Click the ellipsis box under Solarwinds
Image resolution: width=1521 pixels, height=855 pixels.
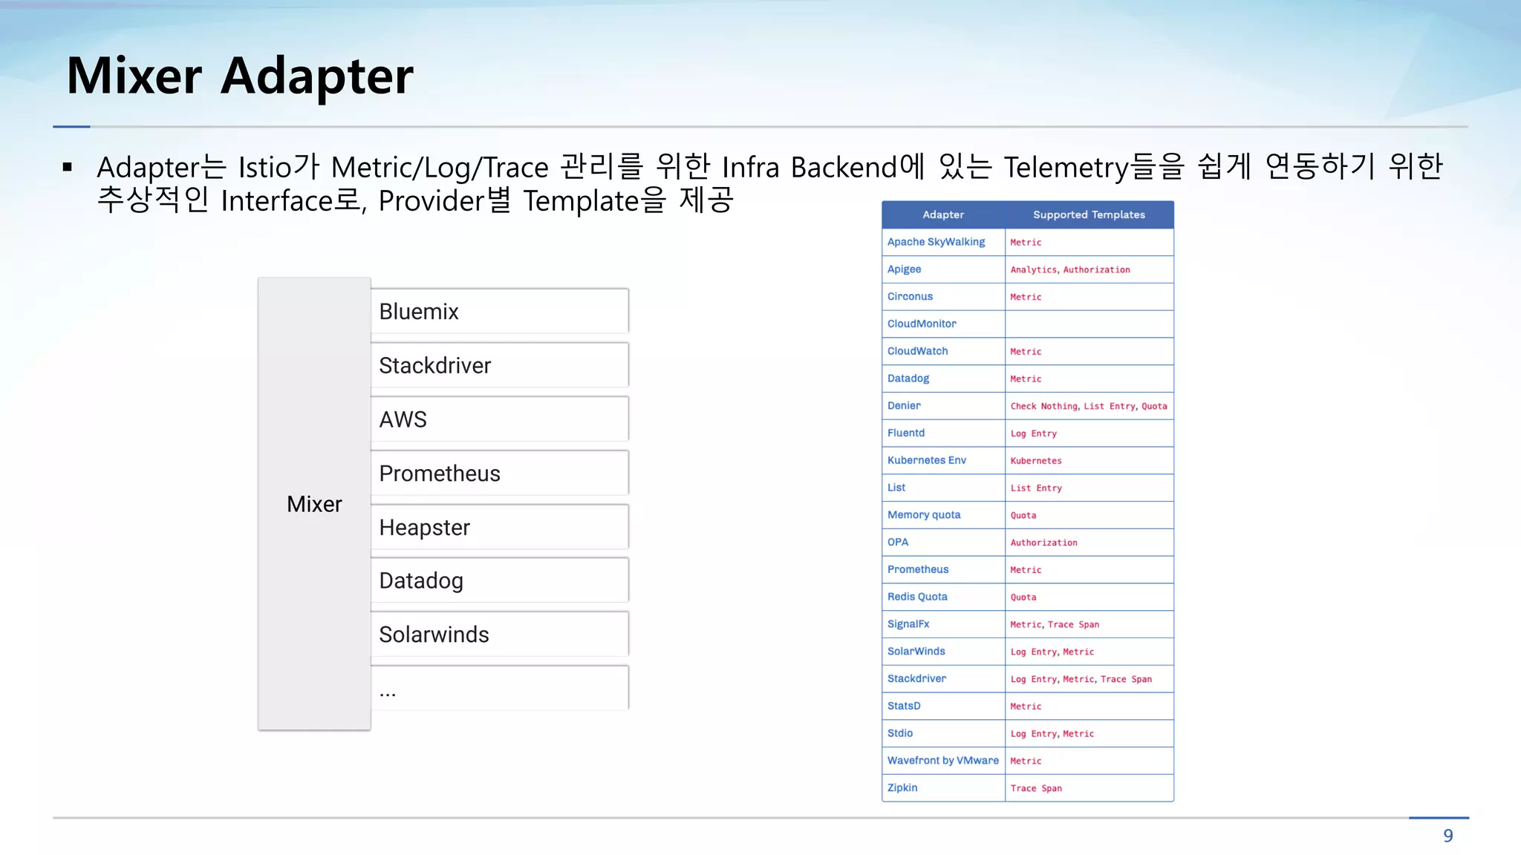coord(500,688)
